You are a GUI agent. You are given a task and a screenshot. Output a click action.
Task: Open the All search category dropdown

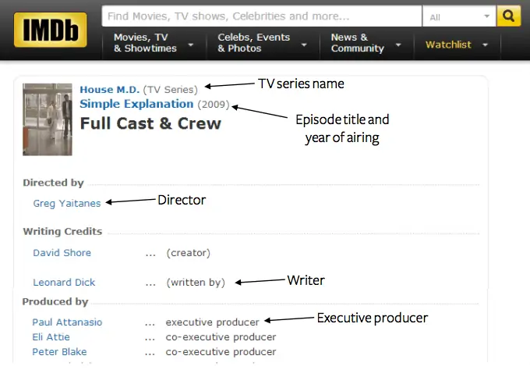point(459,16)
